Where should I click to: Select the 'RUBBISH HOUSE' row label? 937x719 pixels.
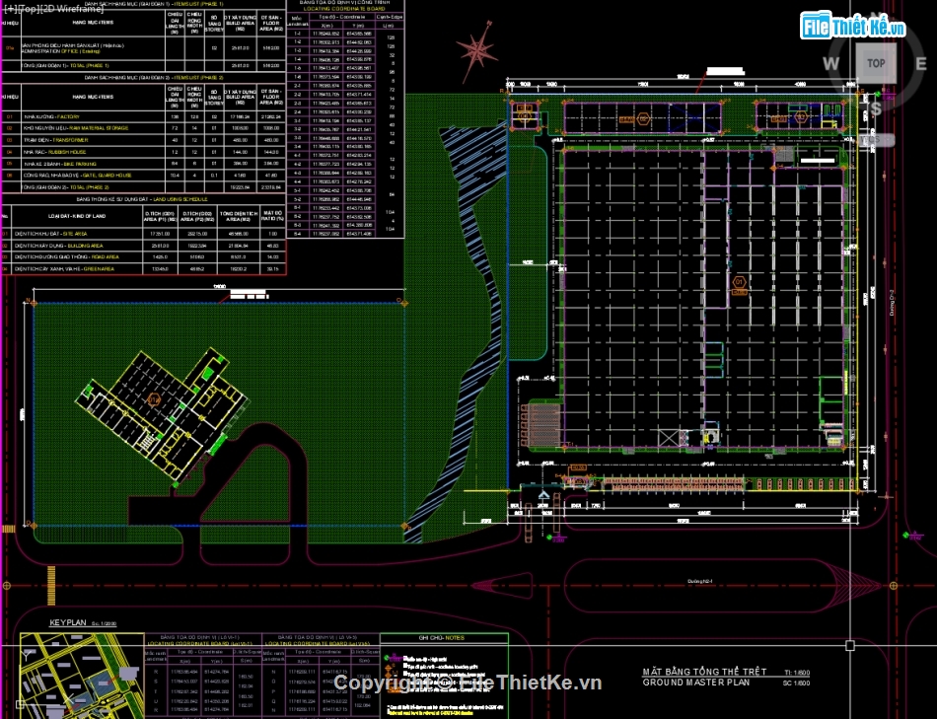coord(67,152)
